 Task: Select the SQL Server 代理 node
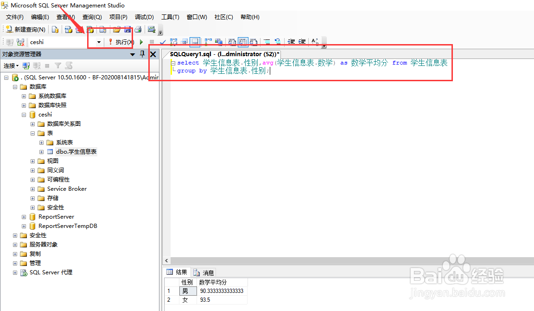coord(51,272)
